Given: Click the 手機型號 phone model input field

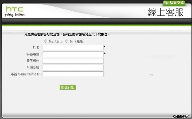Looking at the screenshot, I should (73, 67).
